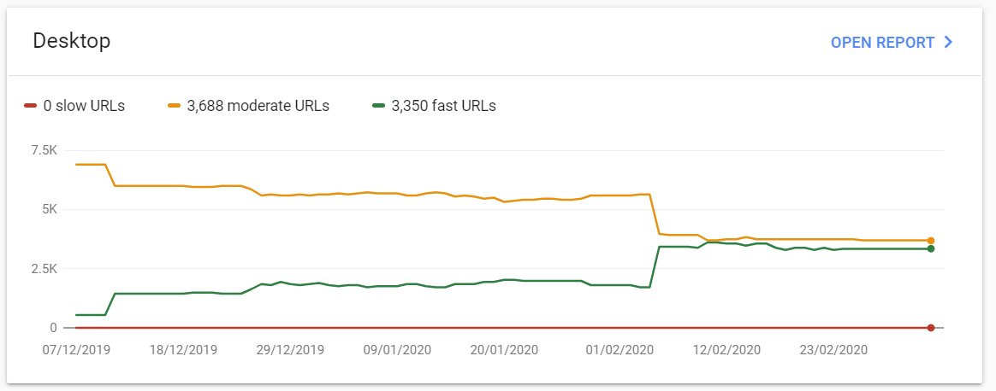
Task: Open the Desktop speed report link
Action: click(892, 43)
